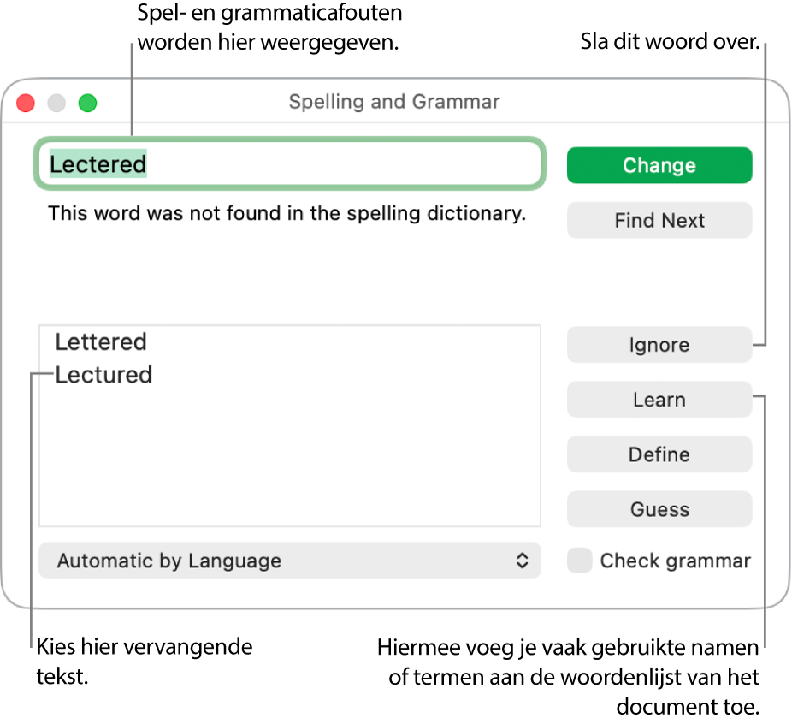
Task: Open the Automatic by Language dropdown
Action: [289, 561]
